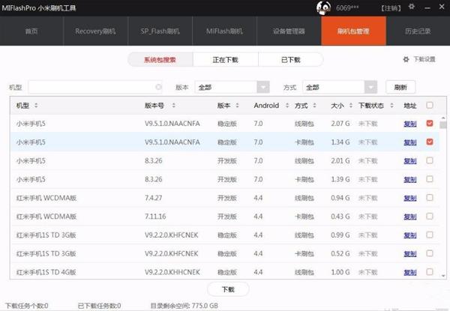The height and width of the screenshot is (311, 450).
Task: Toggle the select-all checkbox in header
Action: pyautogui.click(x=430, y=105)
